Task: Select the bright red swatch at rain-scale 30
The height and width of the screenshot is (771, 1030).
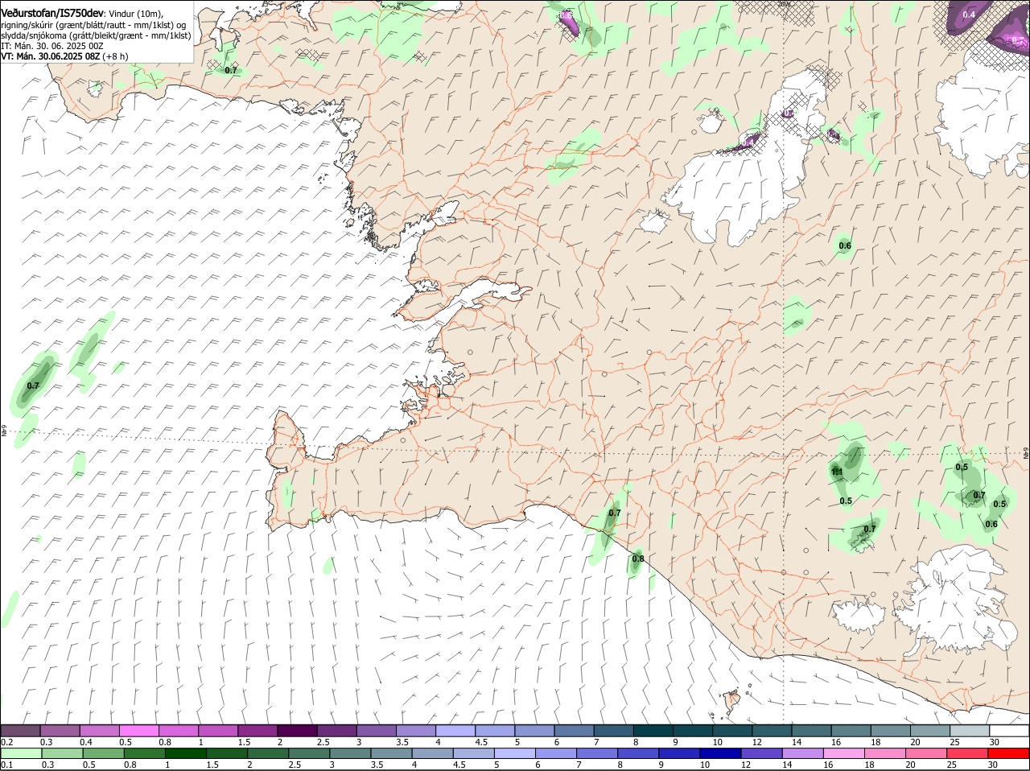Action: pos(1008,753)
